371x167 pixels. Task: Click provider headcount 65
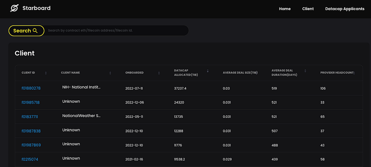(x=322, y=117)
